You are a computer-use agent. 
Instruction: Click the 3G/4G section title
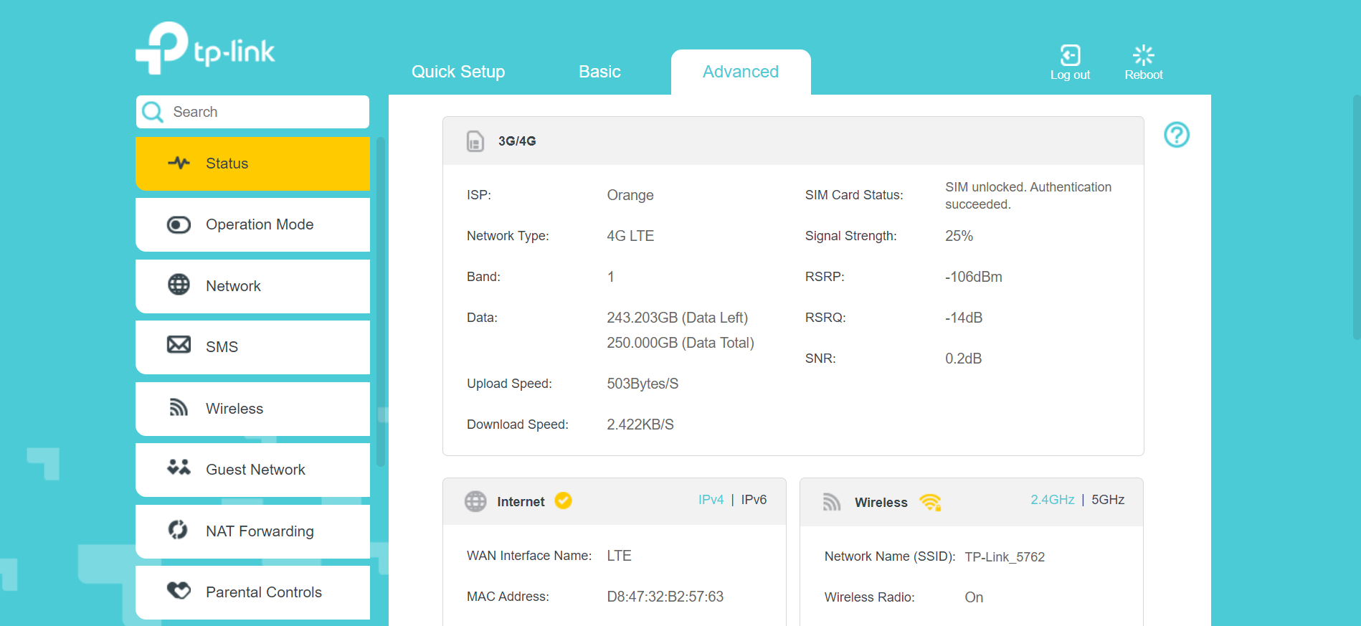517,141
